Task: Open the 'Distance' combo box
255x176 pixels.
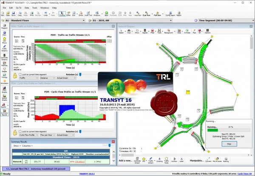Action: [48, 78]
